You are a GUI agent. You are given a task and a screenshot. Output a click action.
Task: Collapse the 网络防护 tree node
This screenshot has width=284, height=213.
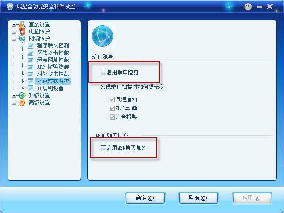[x=14, y=39]
